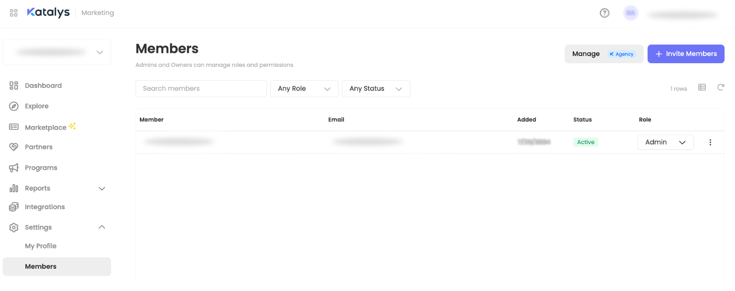The width and height of the screenshot is (735, 291).
Task: Open the user avatar menu
Action: [631, 13]
